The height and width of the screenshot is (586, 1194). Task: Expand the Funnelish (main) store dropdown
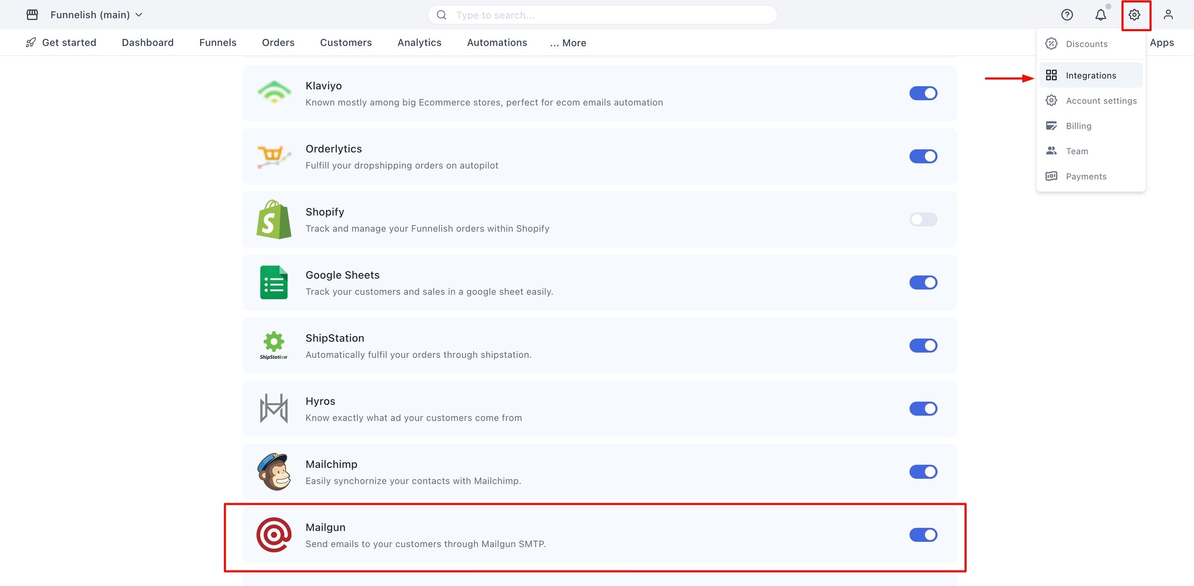pyautogui.click(x=96, y=15)
